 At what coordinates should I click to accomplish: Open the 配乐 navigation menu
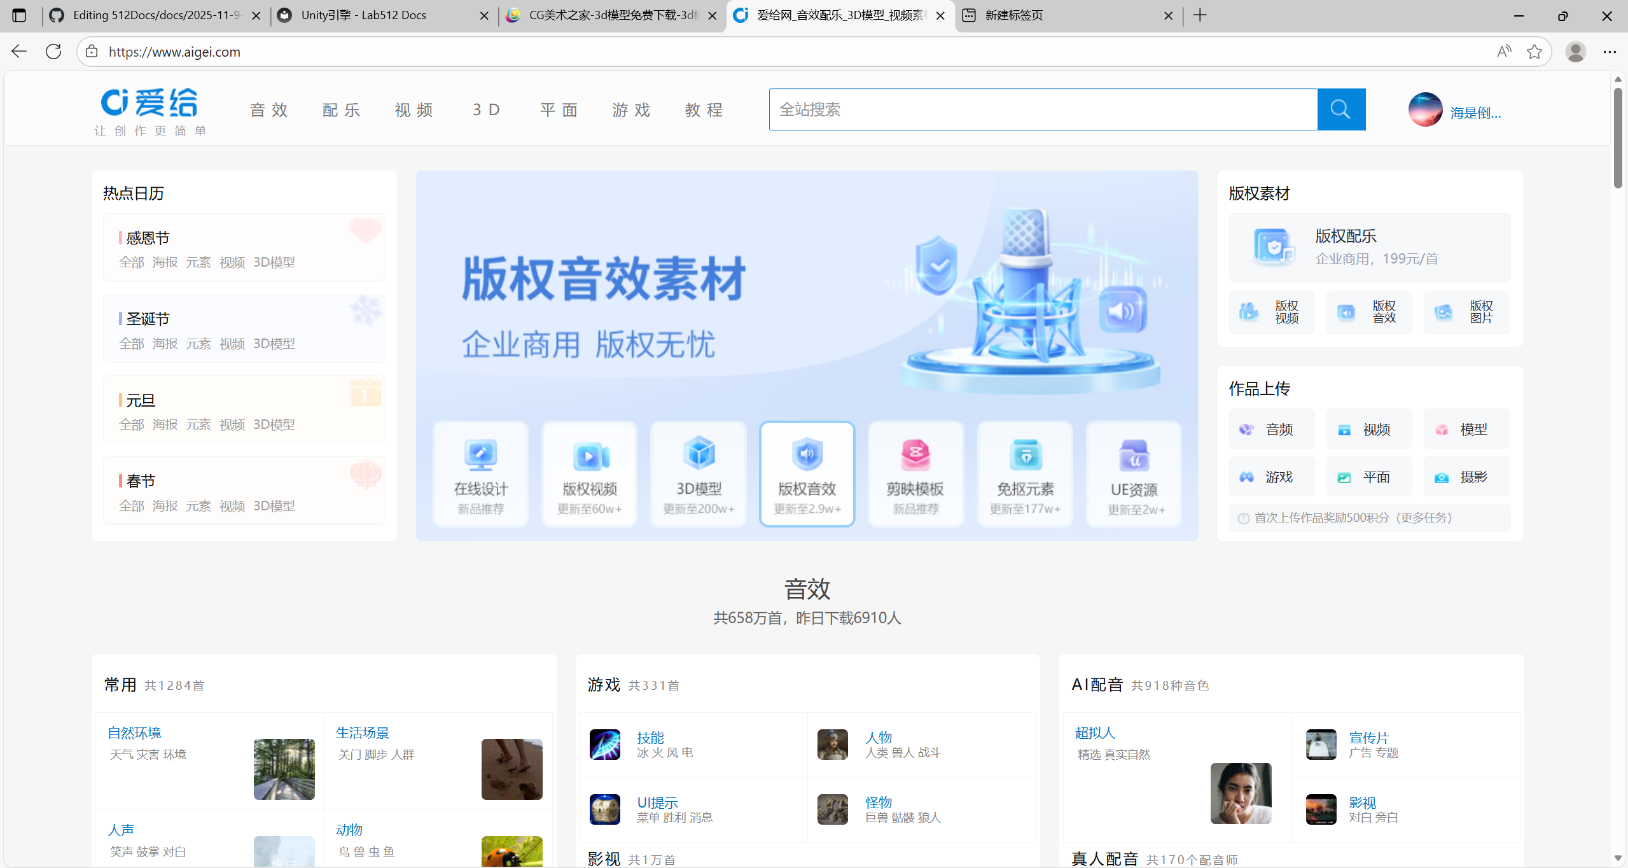[x=342, y=110]
